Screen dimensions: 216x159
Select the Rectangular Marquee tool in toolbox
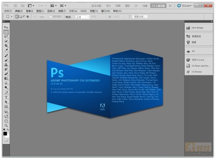(6, 32)
